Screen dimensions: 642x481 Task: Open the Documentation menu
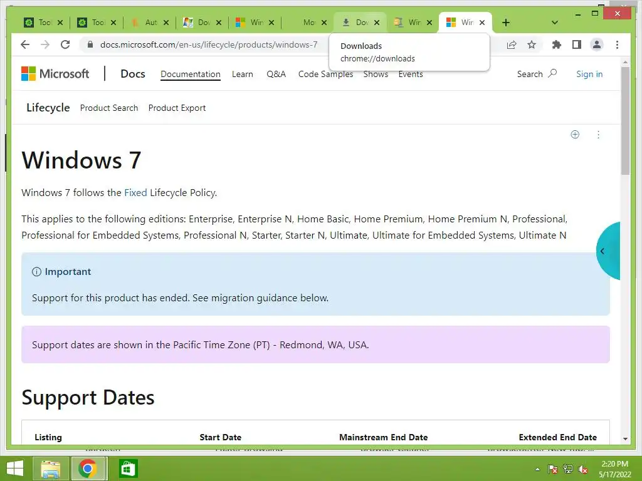coord(191,74)
